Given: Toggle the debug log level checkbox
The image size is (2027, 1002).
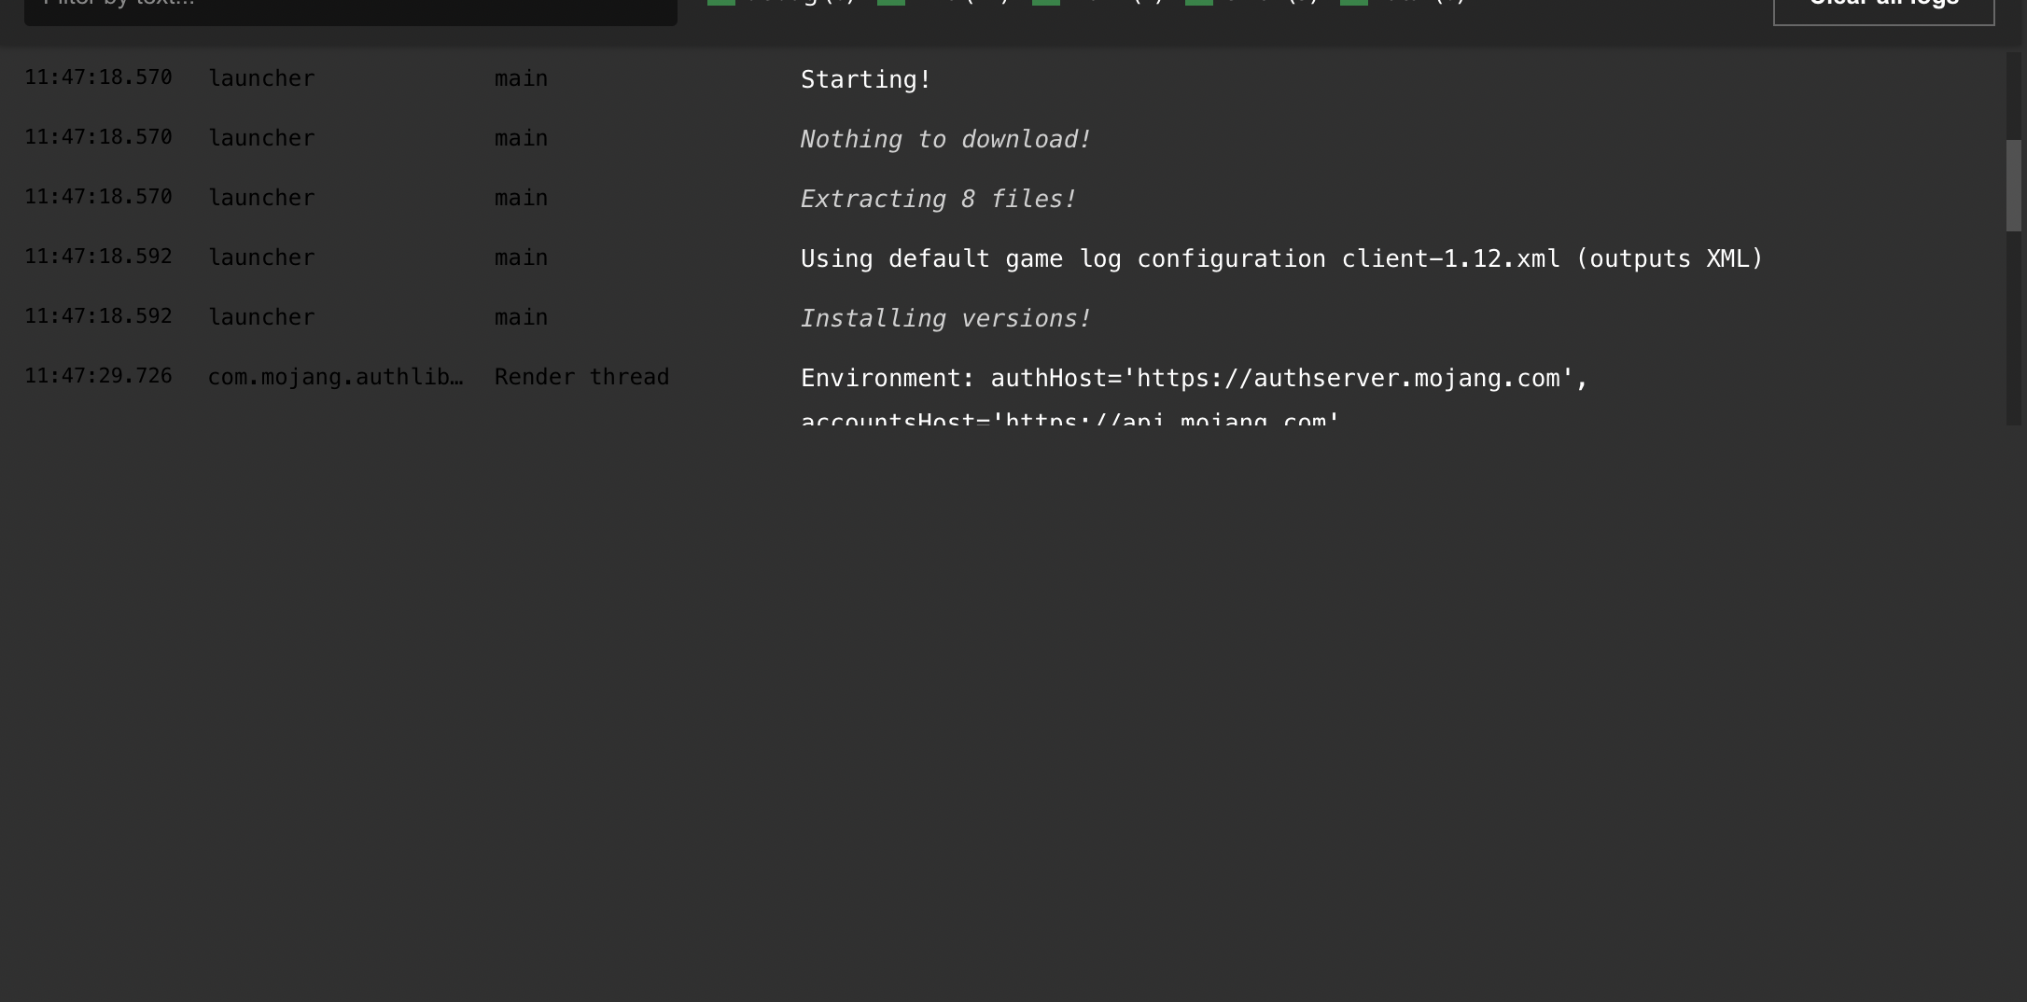Looking at the screenshot, I should click(x=721, y=3).
